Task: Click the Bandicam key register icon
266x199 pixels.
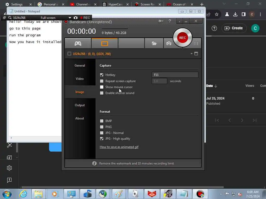Action: [x=161, y=21]
